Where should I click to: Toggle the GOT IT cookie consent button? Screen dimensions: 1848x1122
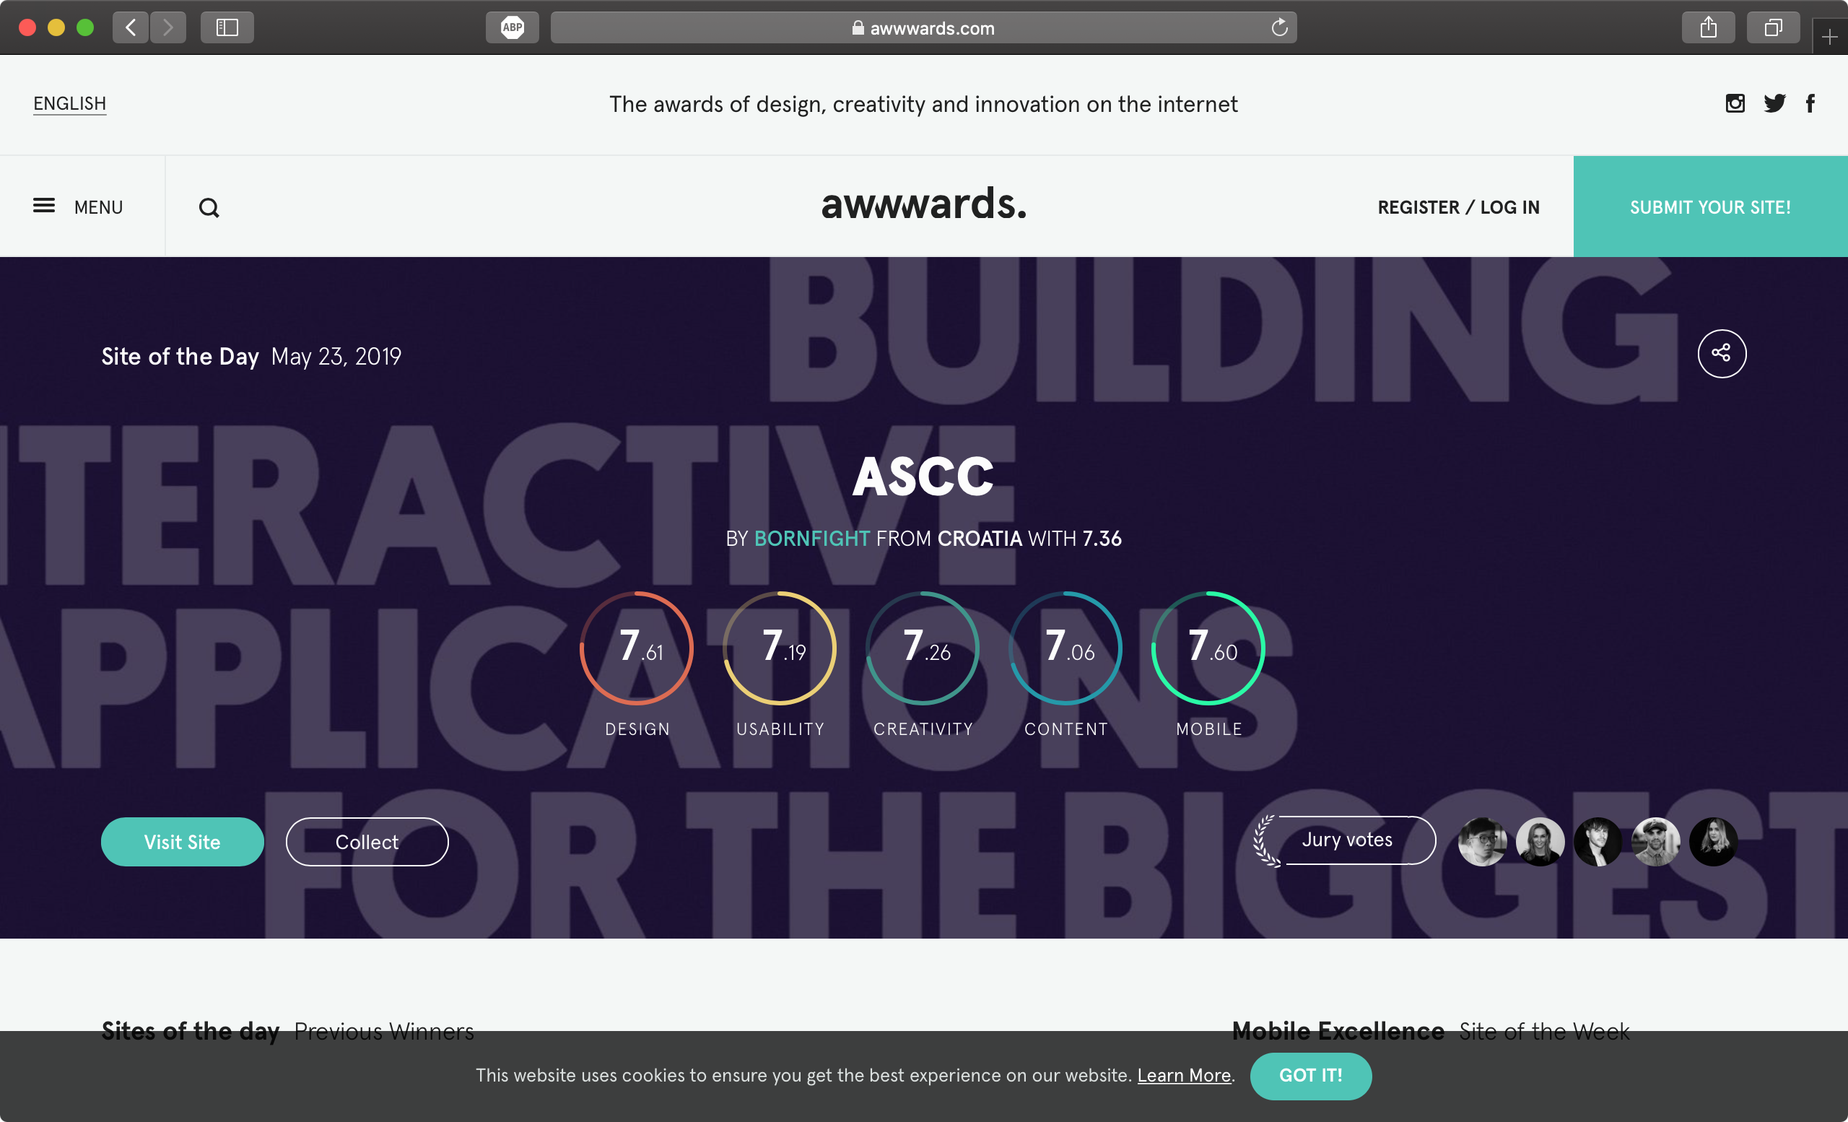coord(1311,1076)
